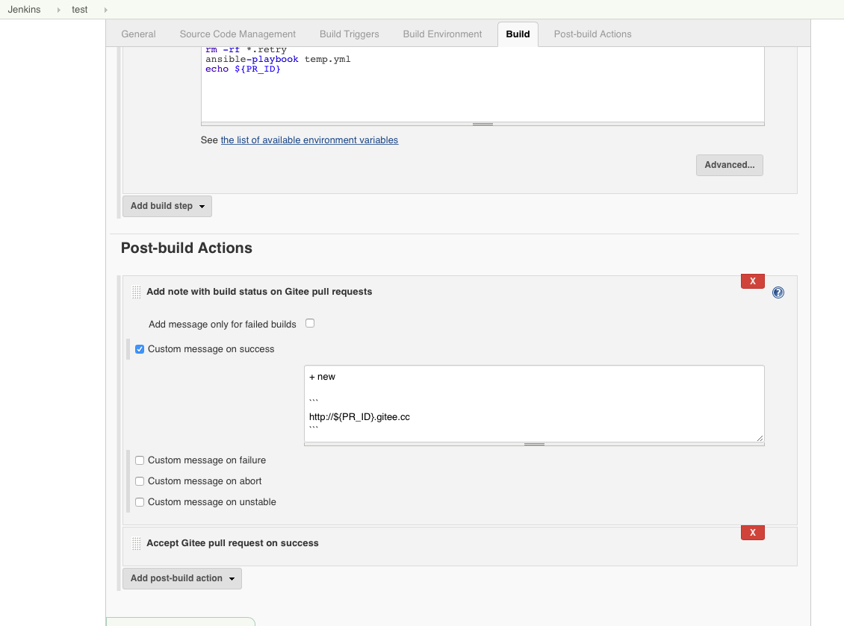Expand breadcrumb arrow after Jenkins
The width and height of the screenshot is (844, 626).
[59, 10]
